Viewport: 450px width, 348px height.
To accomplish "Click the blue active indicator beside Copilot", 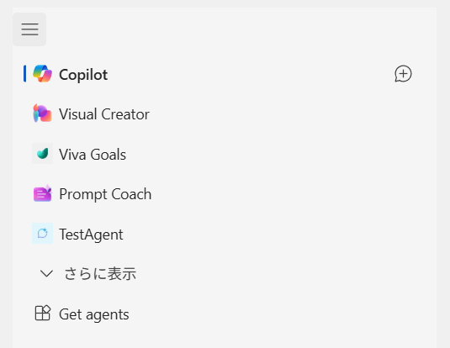I will (25, 74).
